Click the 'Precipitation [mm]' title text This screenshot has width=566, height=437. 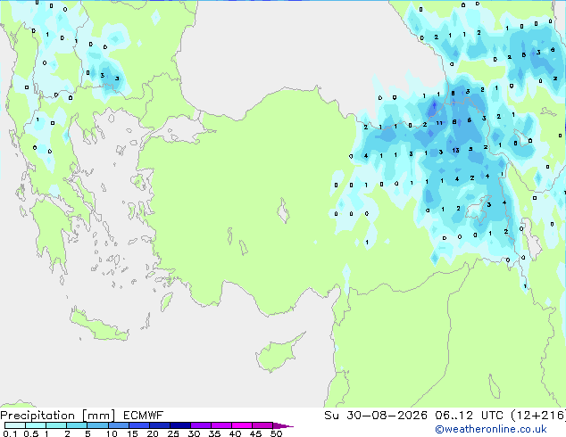pyautogui.click(x=58, y=416)
